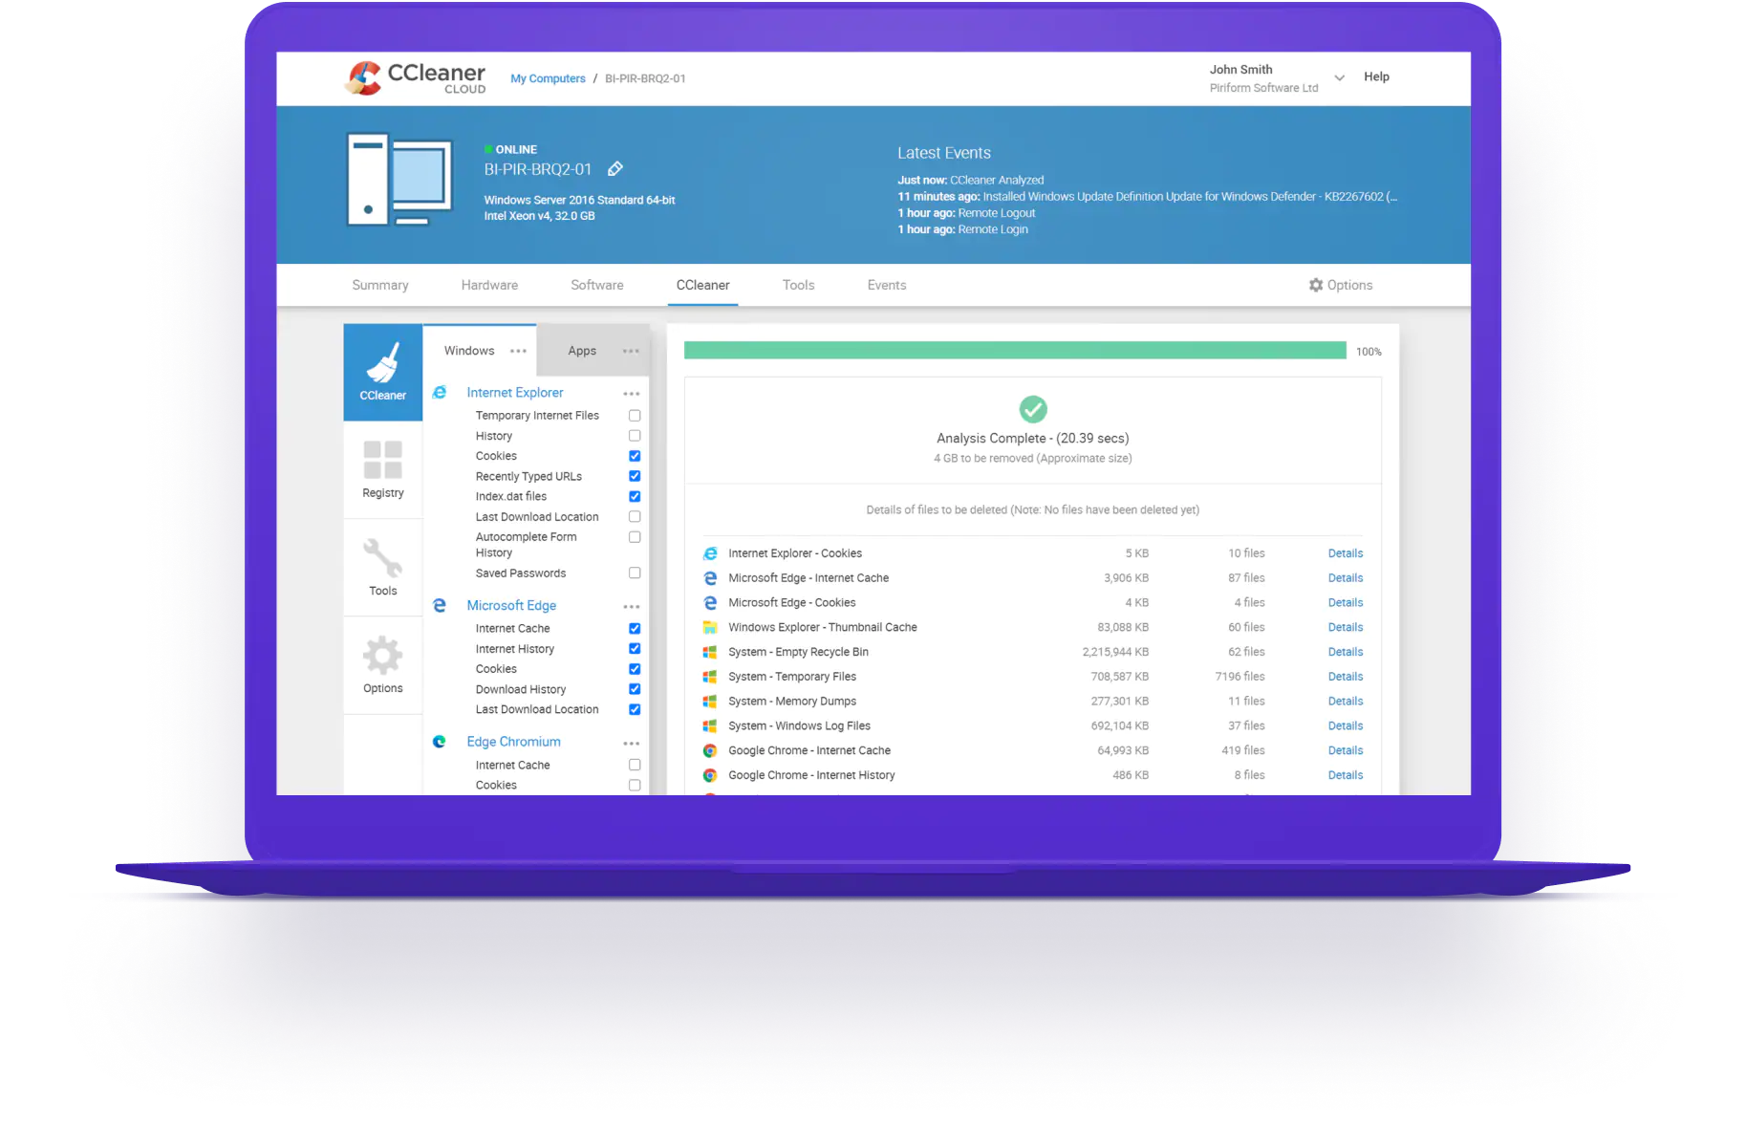Enable Autocomplete Form History checkbox
The image size is (1746, 1125).
click(x=635, y=537)
